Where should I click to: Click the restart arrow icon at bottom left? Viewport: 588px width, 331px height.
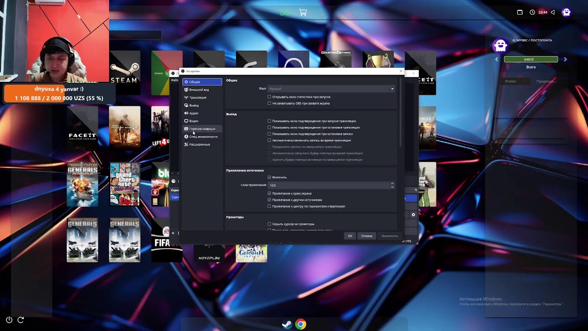pos(21,320)
